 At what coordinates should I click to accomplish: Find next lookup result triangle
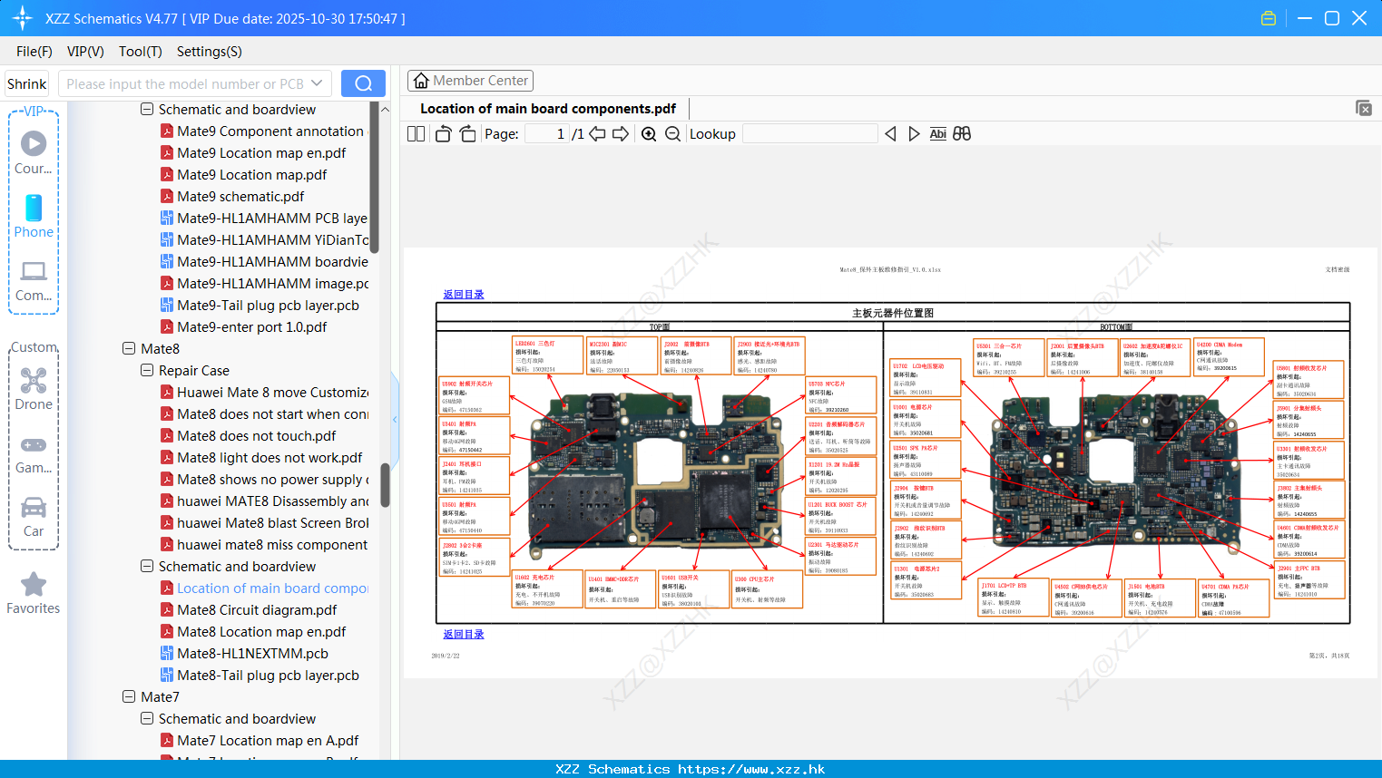click(914, 134)
